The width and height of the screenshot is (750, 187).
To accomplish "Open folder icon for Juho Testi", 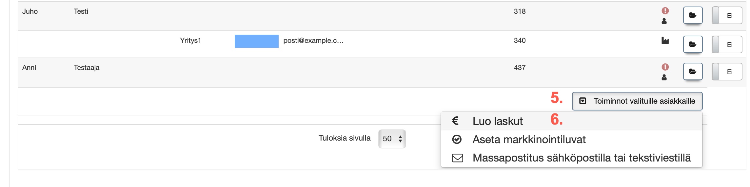I will pyautogui.click(x=693, y=15).
